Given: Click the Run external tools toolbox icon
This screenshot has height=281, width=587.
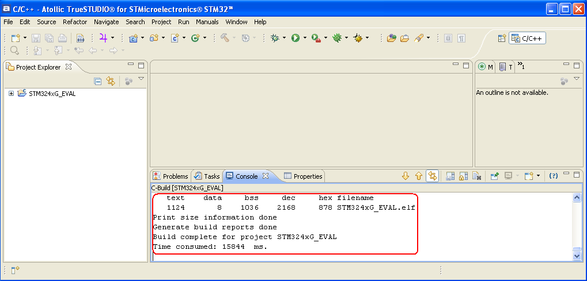Looking at the screenshot, I should [x=316, y=38].
